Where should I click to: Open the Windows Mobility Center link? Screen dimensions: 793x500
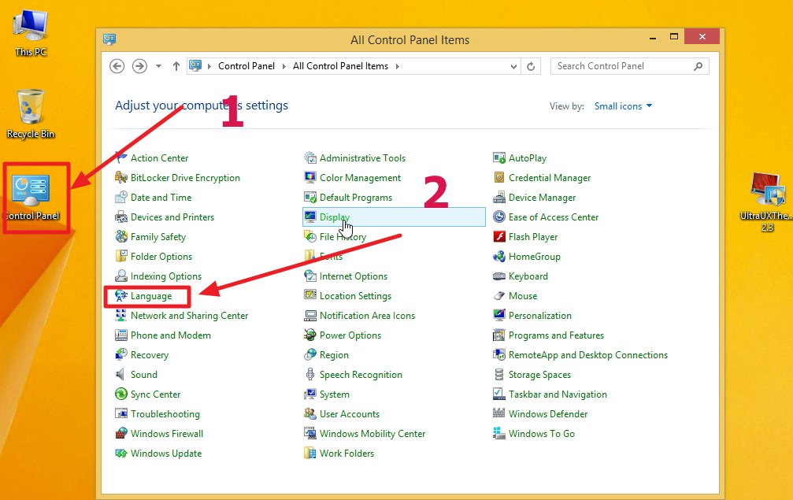372,434
